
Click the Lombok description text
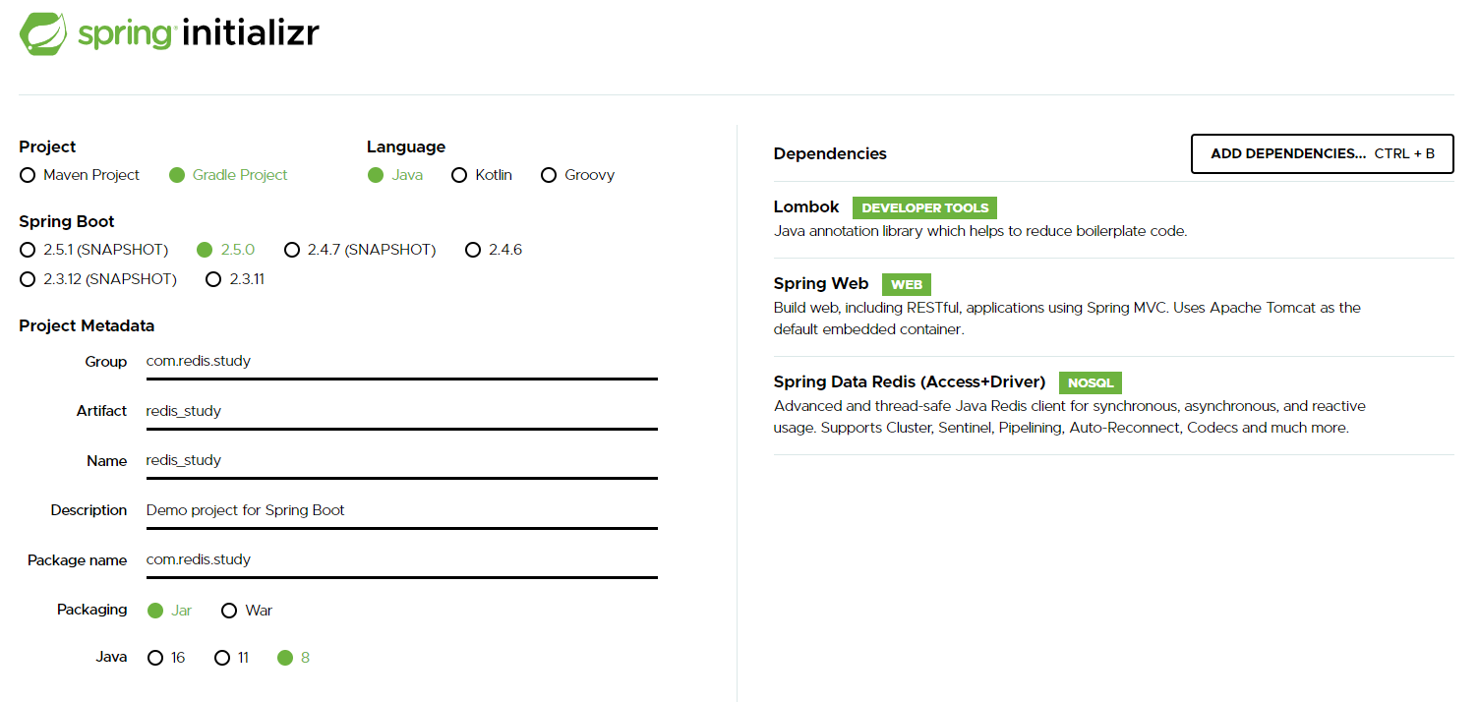pos(980,232)
